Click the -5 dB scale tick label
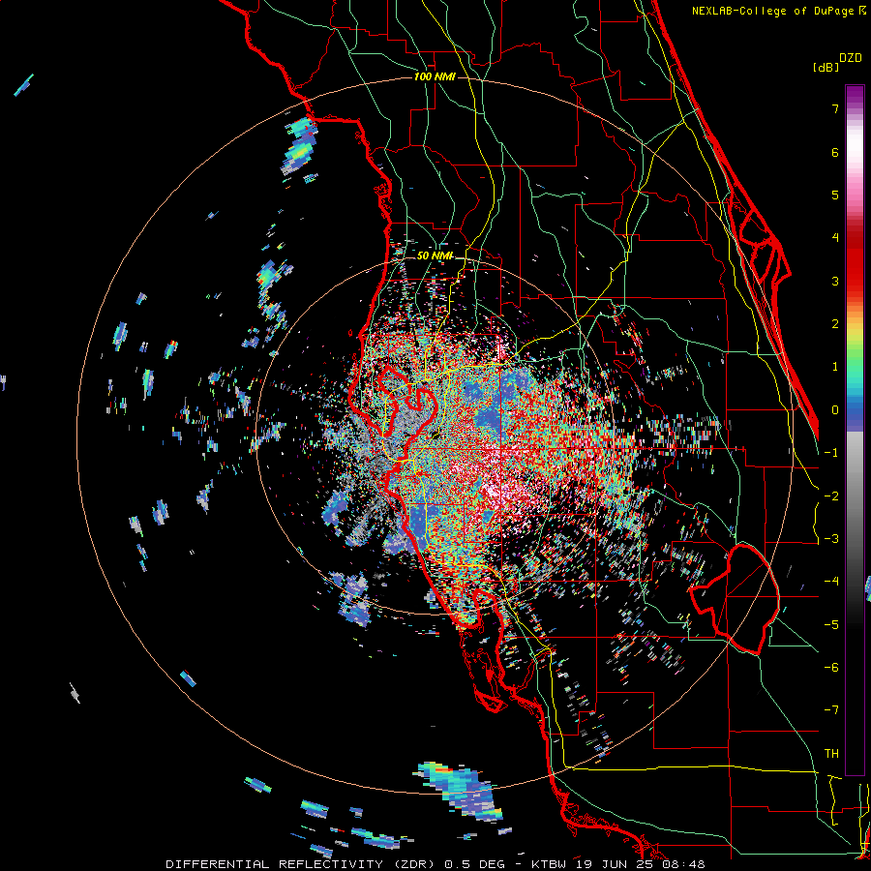This screenshot has height=871, width=871. [x=831, y=625]
